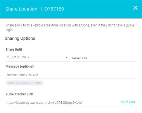Screen dimensions: 142x113
Task: Click the Zubie Tracker Link label
Action: (x=19, y=94)
